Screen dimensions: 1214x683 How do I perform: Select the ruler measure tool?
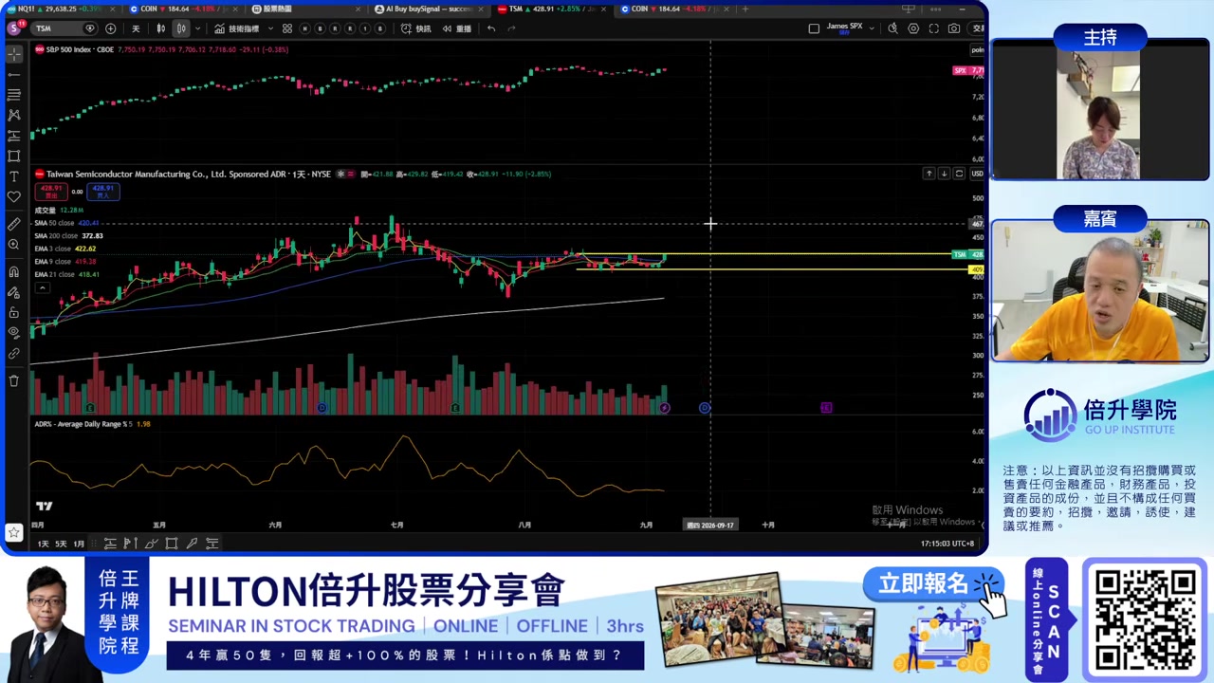click(x=14, y=225)
